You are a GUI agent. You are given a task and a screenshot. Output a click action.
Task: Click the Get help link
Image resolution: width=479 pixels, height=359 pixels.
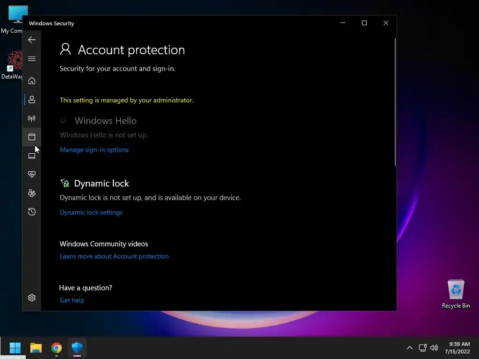point(72,300)
